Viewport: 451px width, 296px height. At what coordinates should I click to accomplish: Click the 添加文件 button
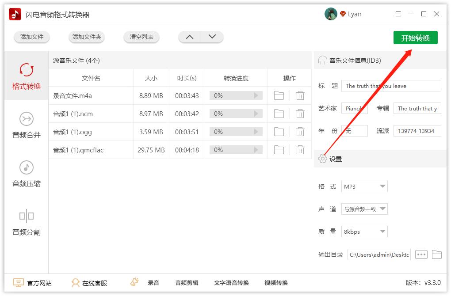click(x=32, y=37)
